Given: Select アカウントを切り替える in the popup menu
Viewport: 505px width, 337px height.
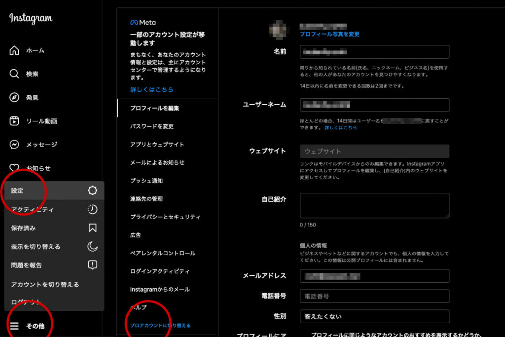Looking at the screenshot, I should [54, 285].
